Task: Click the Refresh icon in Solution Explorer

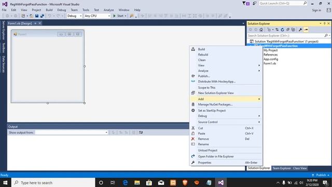Action: [x=282, y=30]
